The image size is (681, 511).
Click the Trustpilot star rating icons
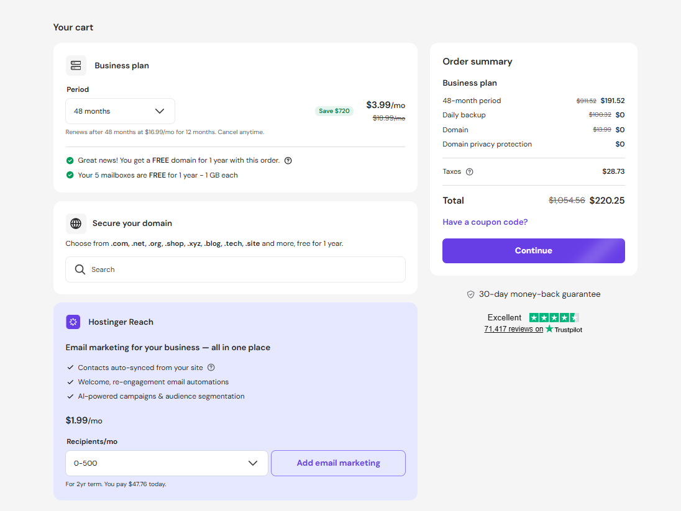554,318
